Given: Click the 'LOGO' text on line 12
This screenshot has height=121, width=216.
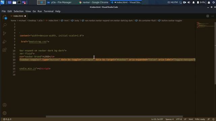Looking at the screenshot, I should click(x=47, y=56).
